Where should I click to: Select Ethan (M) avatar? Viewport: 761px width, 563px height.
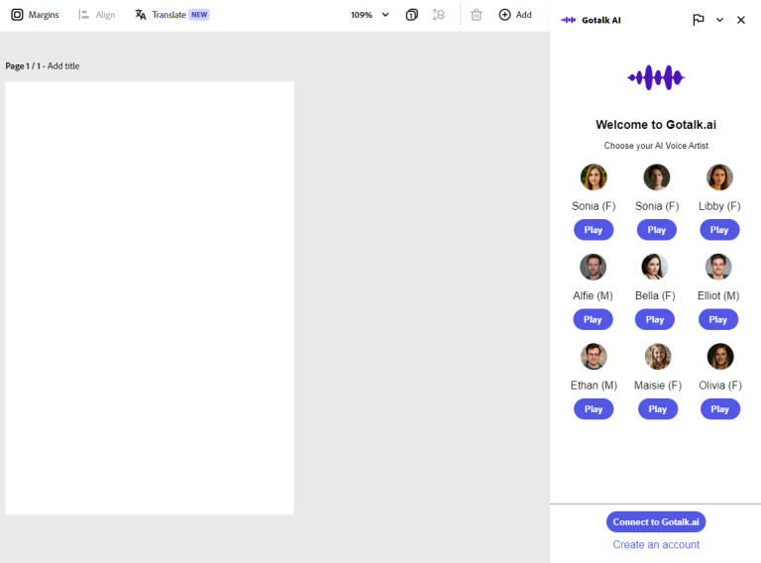594,356
